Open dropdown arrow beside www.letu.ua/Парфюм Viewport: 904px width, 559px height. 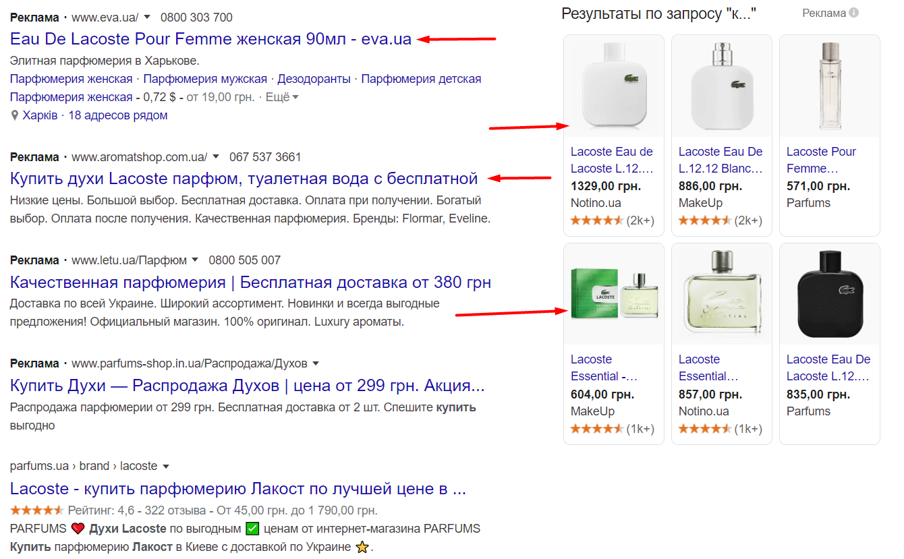pos(195,260)
